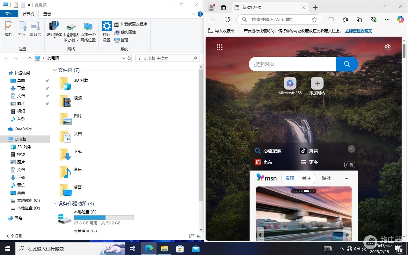Viewport: 408px width, 255px height.
Task: Open Properties in the Explorer ribbon
Action: pyautogui.click(x=9, y=29)
